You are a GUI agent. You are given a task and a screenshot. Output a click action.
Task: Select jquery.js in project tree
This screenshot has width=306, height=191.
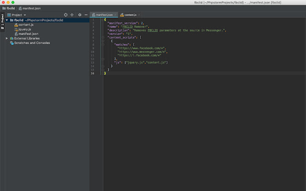25,29
